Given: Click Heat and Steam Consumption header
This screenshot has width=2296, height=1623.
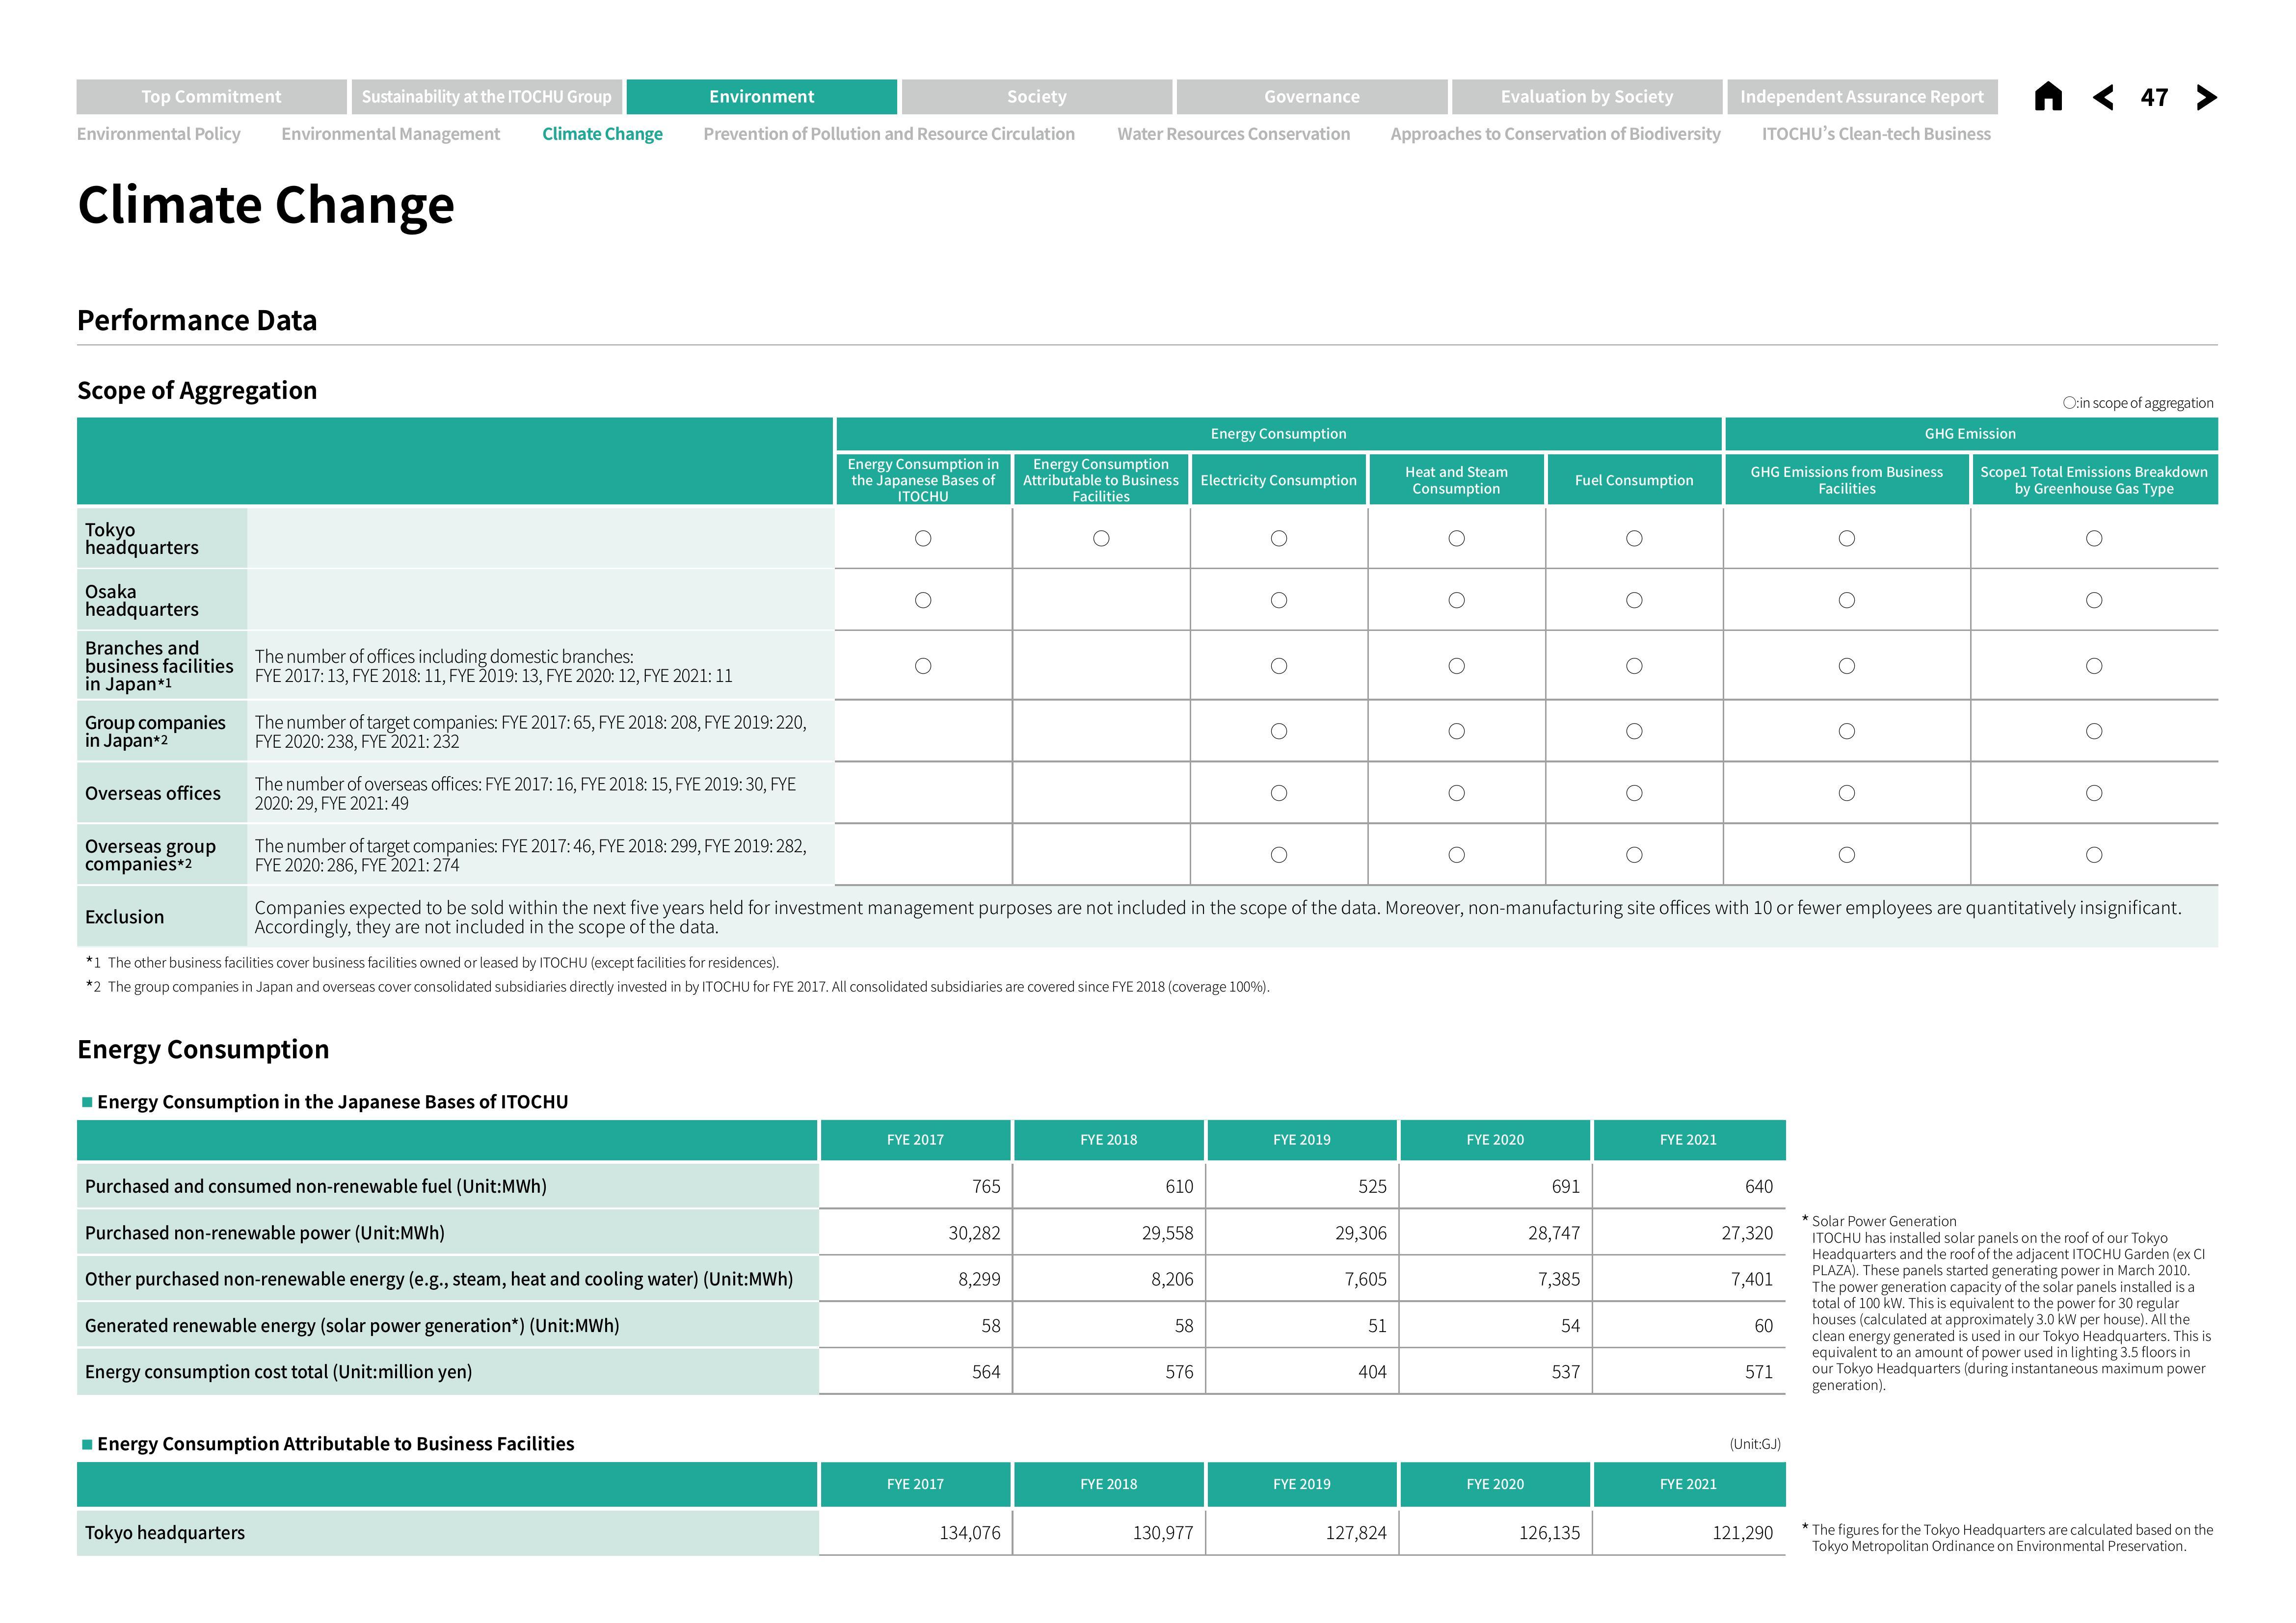Looking at the screenshot, I should (x=1456, y=480).
